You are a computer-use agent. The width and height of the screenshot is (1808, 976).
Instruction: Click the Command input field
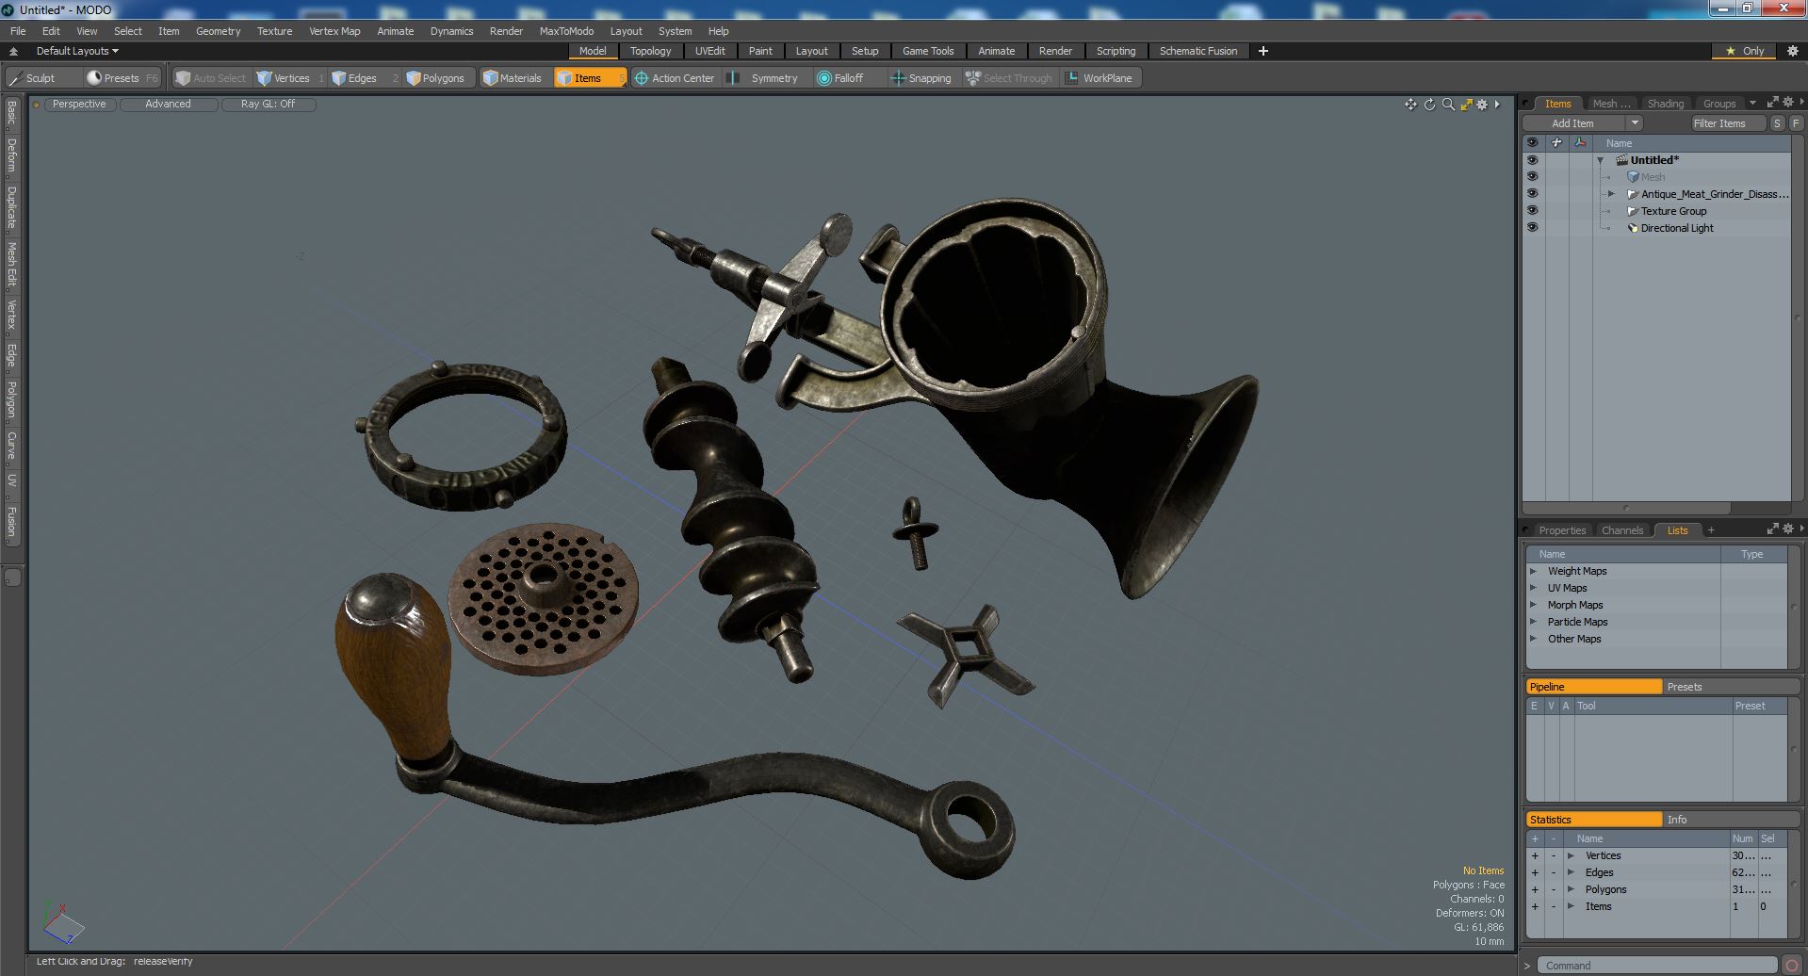[x=1658, y=966]
